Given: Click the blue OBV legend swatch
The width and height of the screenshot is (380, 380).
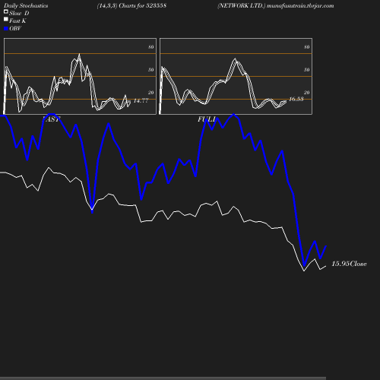Looking at the screenshot, I should [x=6, y=29].
